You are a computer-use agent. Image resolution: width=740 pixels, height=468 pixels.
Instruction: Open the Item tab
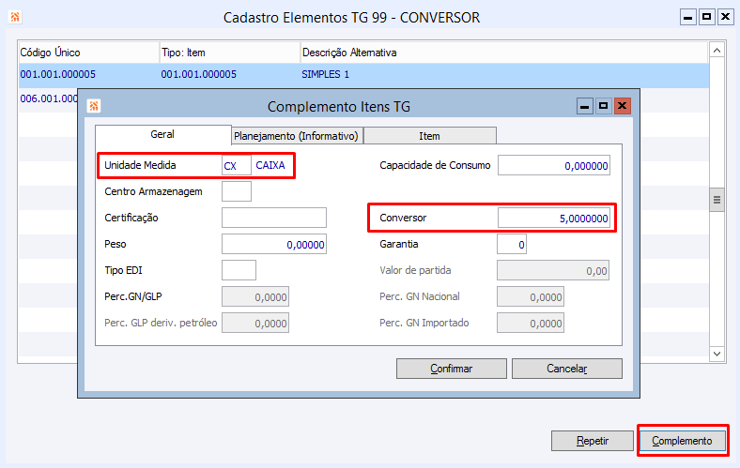[x=429, y=136]
